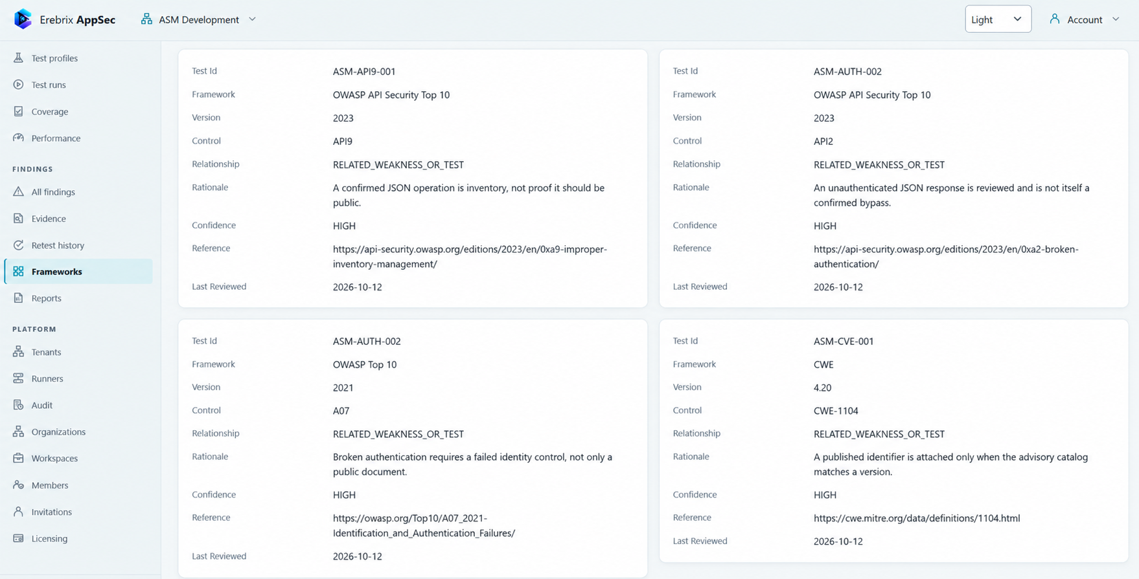Open the Light theme dropdown
This screenshot has height=579, width=1139.
pos(998,19)
